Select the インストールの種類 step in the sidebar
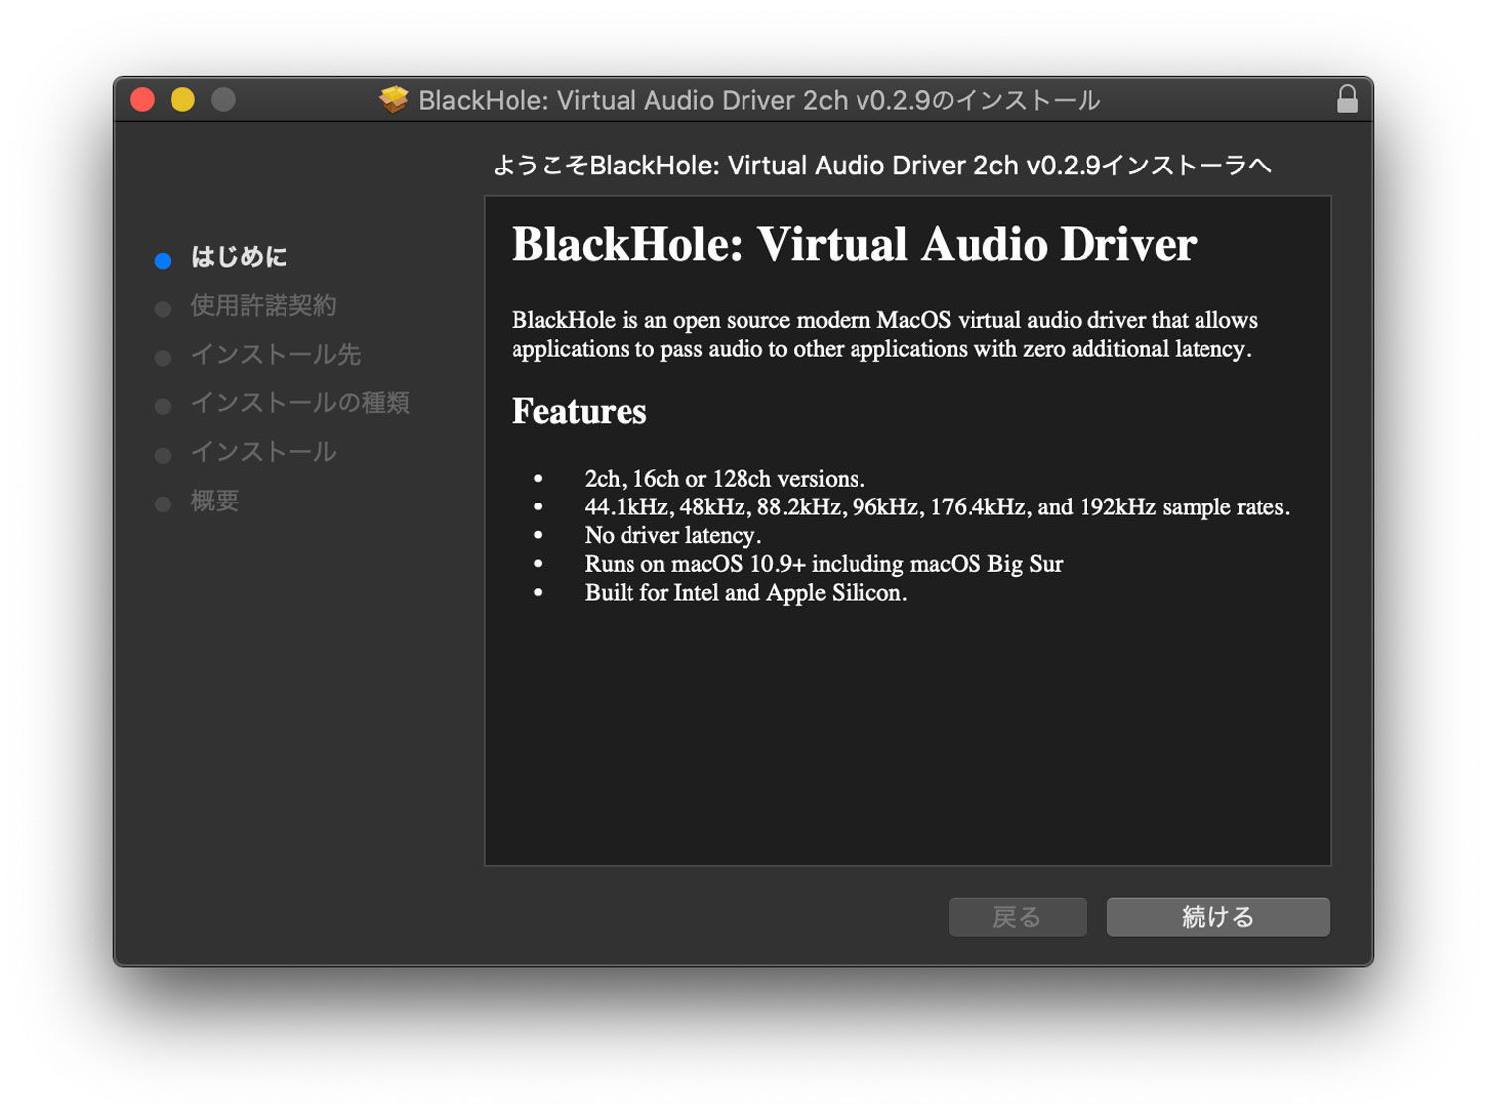 click(300, 403)
